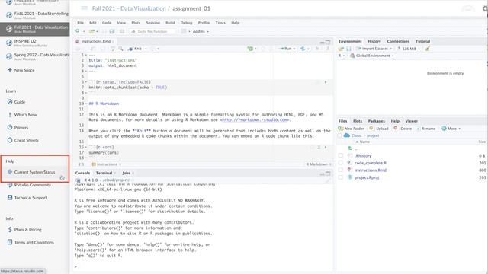
Task: Toggle the select-all checkbox beside Cloud path
Action: coord(339,135)
